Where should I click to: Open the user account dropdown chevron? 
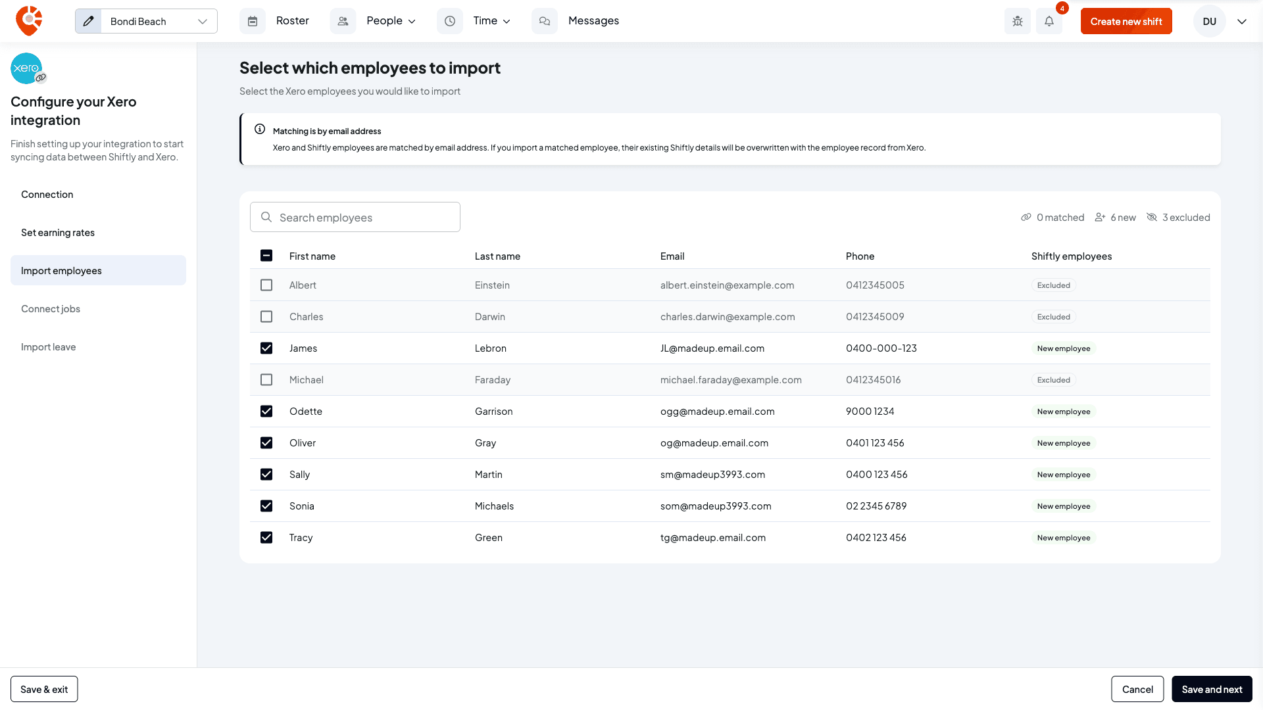1242,21
